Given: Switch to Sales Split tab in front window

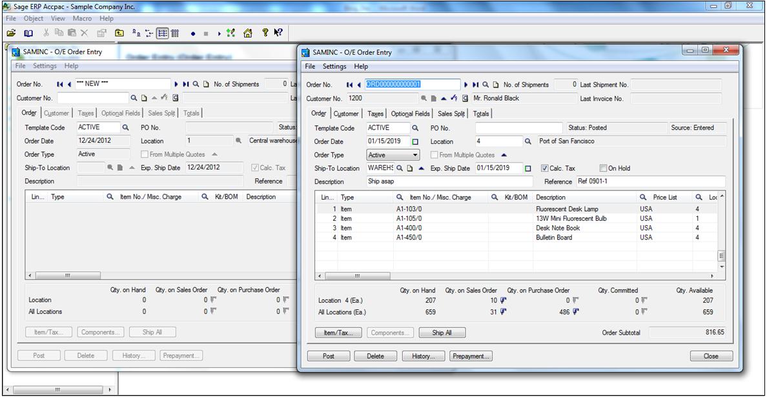Looking at the screenshot, I should pos(451,114).
